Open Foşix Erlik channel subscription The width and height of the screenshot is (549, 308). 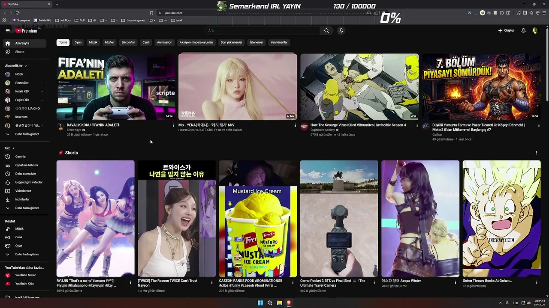(x=25, y=100)
